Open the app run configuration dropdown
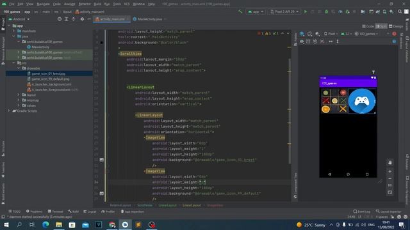This screenshot has height=230, width=410. pyautogui.click(x=256, y=11)
